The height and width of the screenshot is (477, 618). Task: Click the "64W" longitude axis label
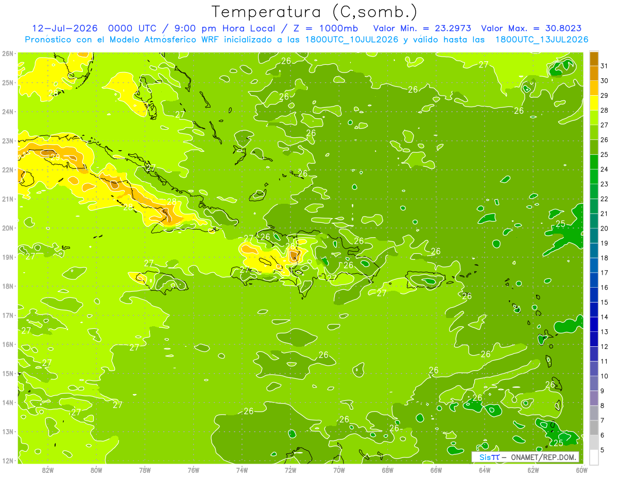click(484, 469)
